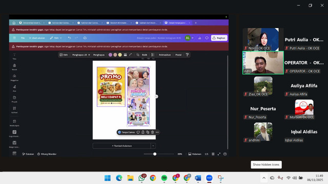Click Tambah halaman button
Image resolution: width=328 pixels, height=184 pixels.
tap(122, 146)
